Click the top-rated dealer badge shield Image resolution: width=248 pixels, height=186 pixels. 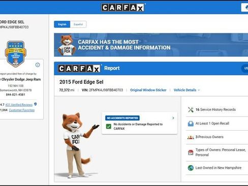pyautogui.click(x=16, y=54)
